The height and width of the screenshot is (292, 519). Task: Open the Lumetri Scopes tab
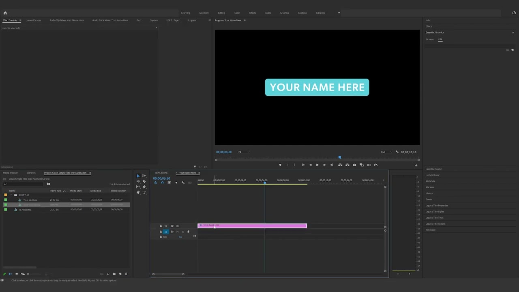tap(33, 20)
